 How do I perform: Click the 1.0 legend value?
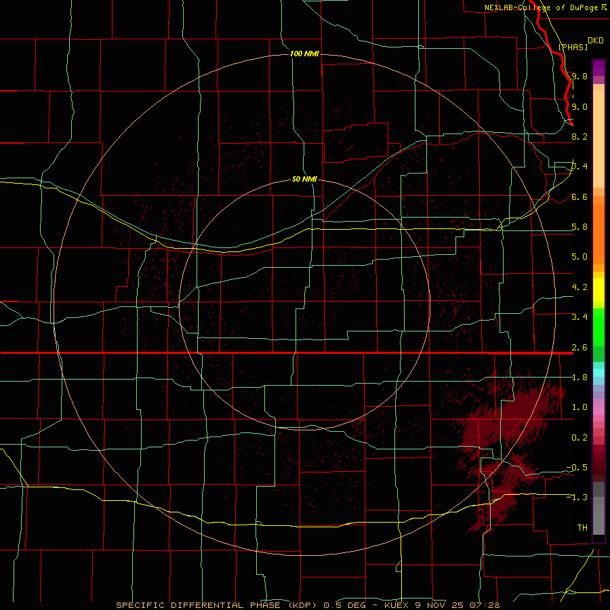coord(579,407)
